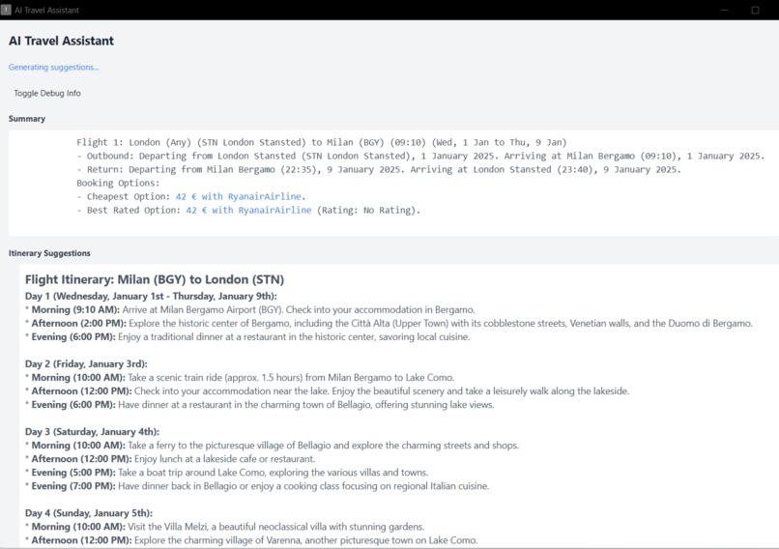Screen dimensions: 779x549
Task: Click the 'Morning (9:10 AM)' Arrive at Bergamo line
Action: pyautogui.click(x=250, y=309)
